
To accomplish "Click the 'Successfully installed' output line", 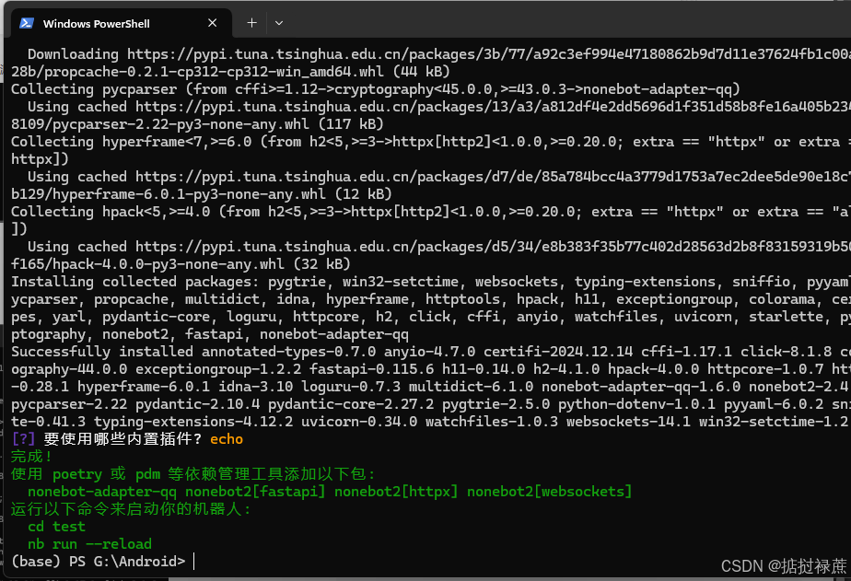I will [431, 352].
